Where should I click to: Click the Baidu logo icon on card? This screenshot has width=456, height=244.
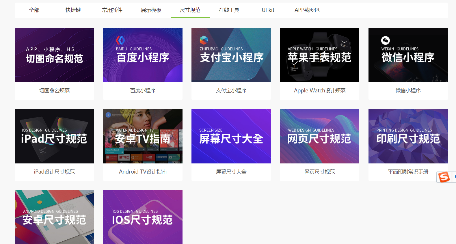click(120, 40)
